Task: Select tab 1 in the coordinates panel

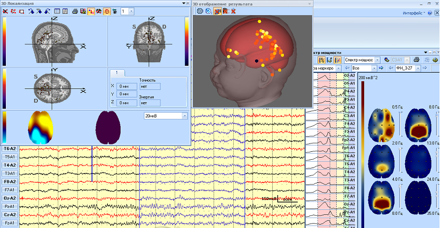Action: point(117,73)
